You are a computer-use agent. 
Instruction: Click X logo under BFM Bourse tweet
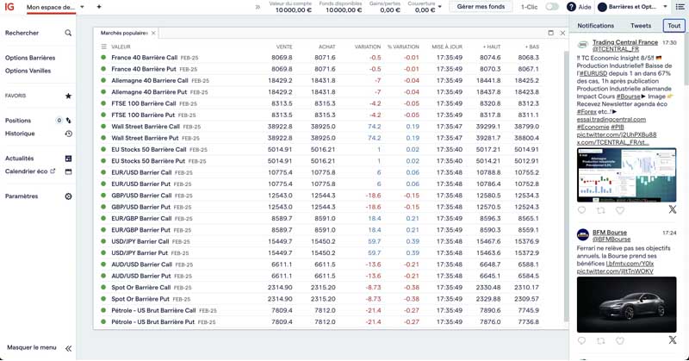(x=673, y=339)
